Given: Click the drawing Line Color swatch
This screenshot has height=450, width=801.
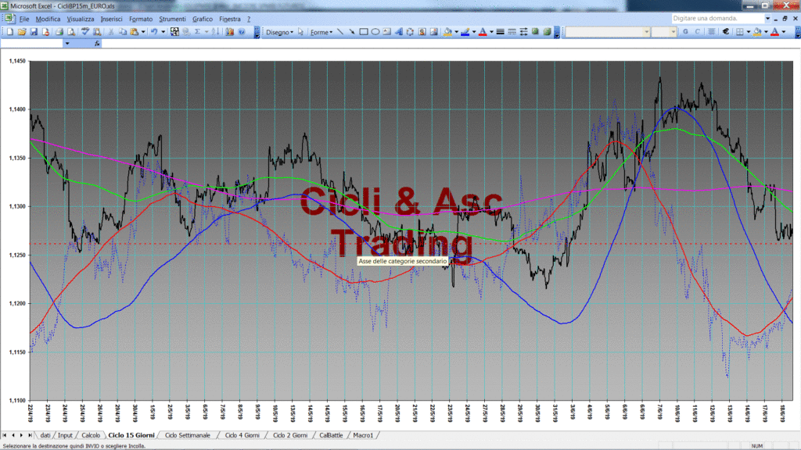Looking at the screenshot, I should tap(465, 32).
